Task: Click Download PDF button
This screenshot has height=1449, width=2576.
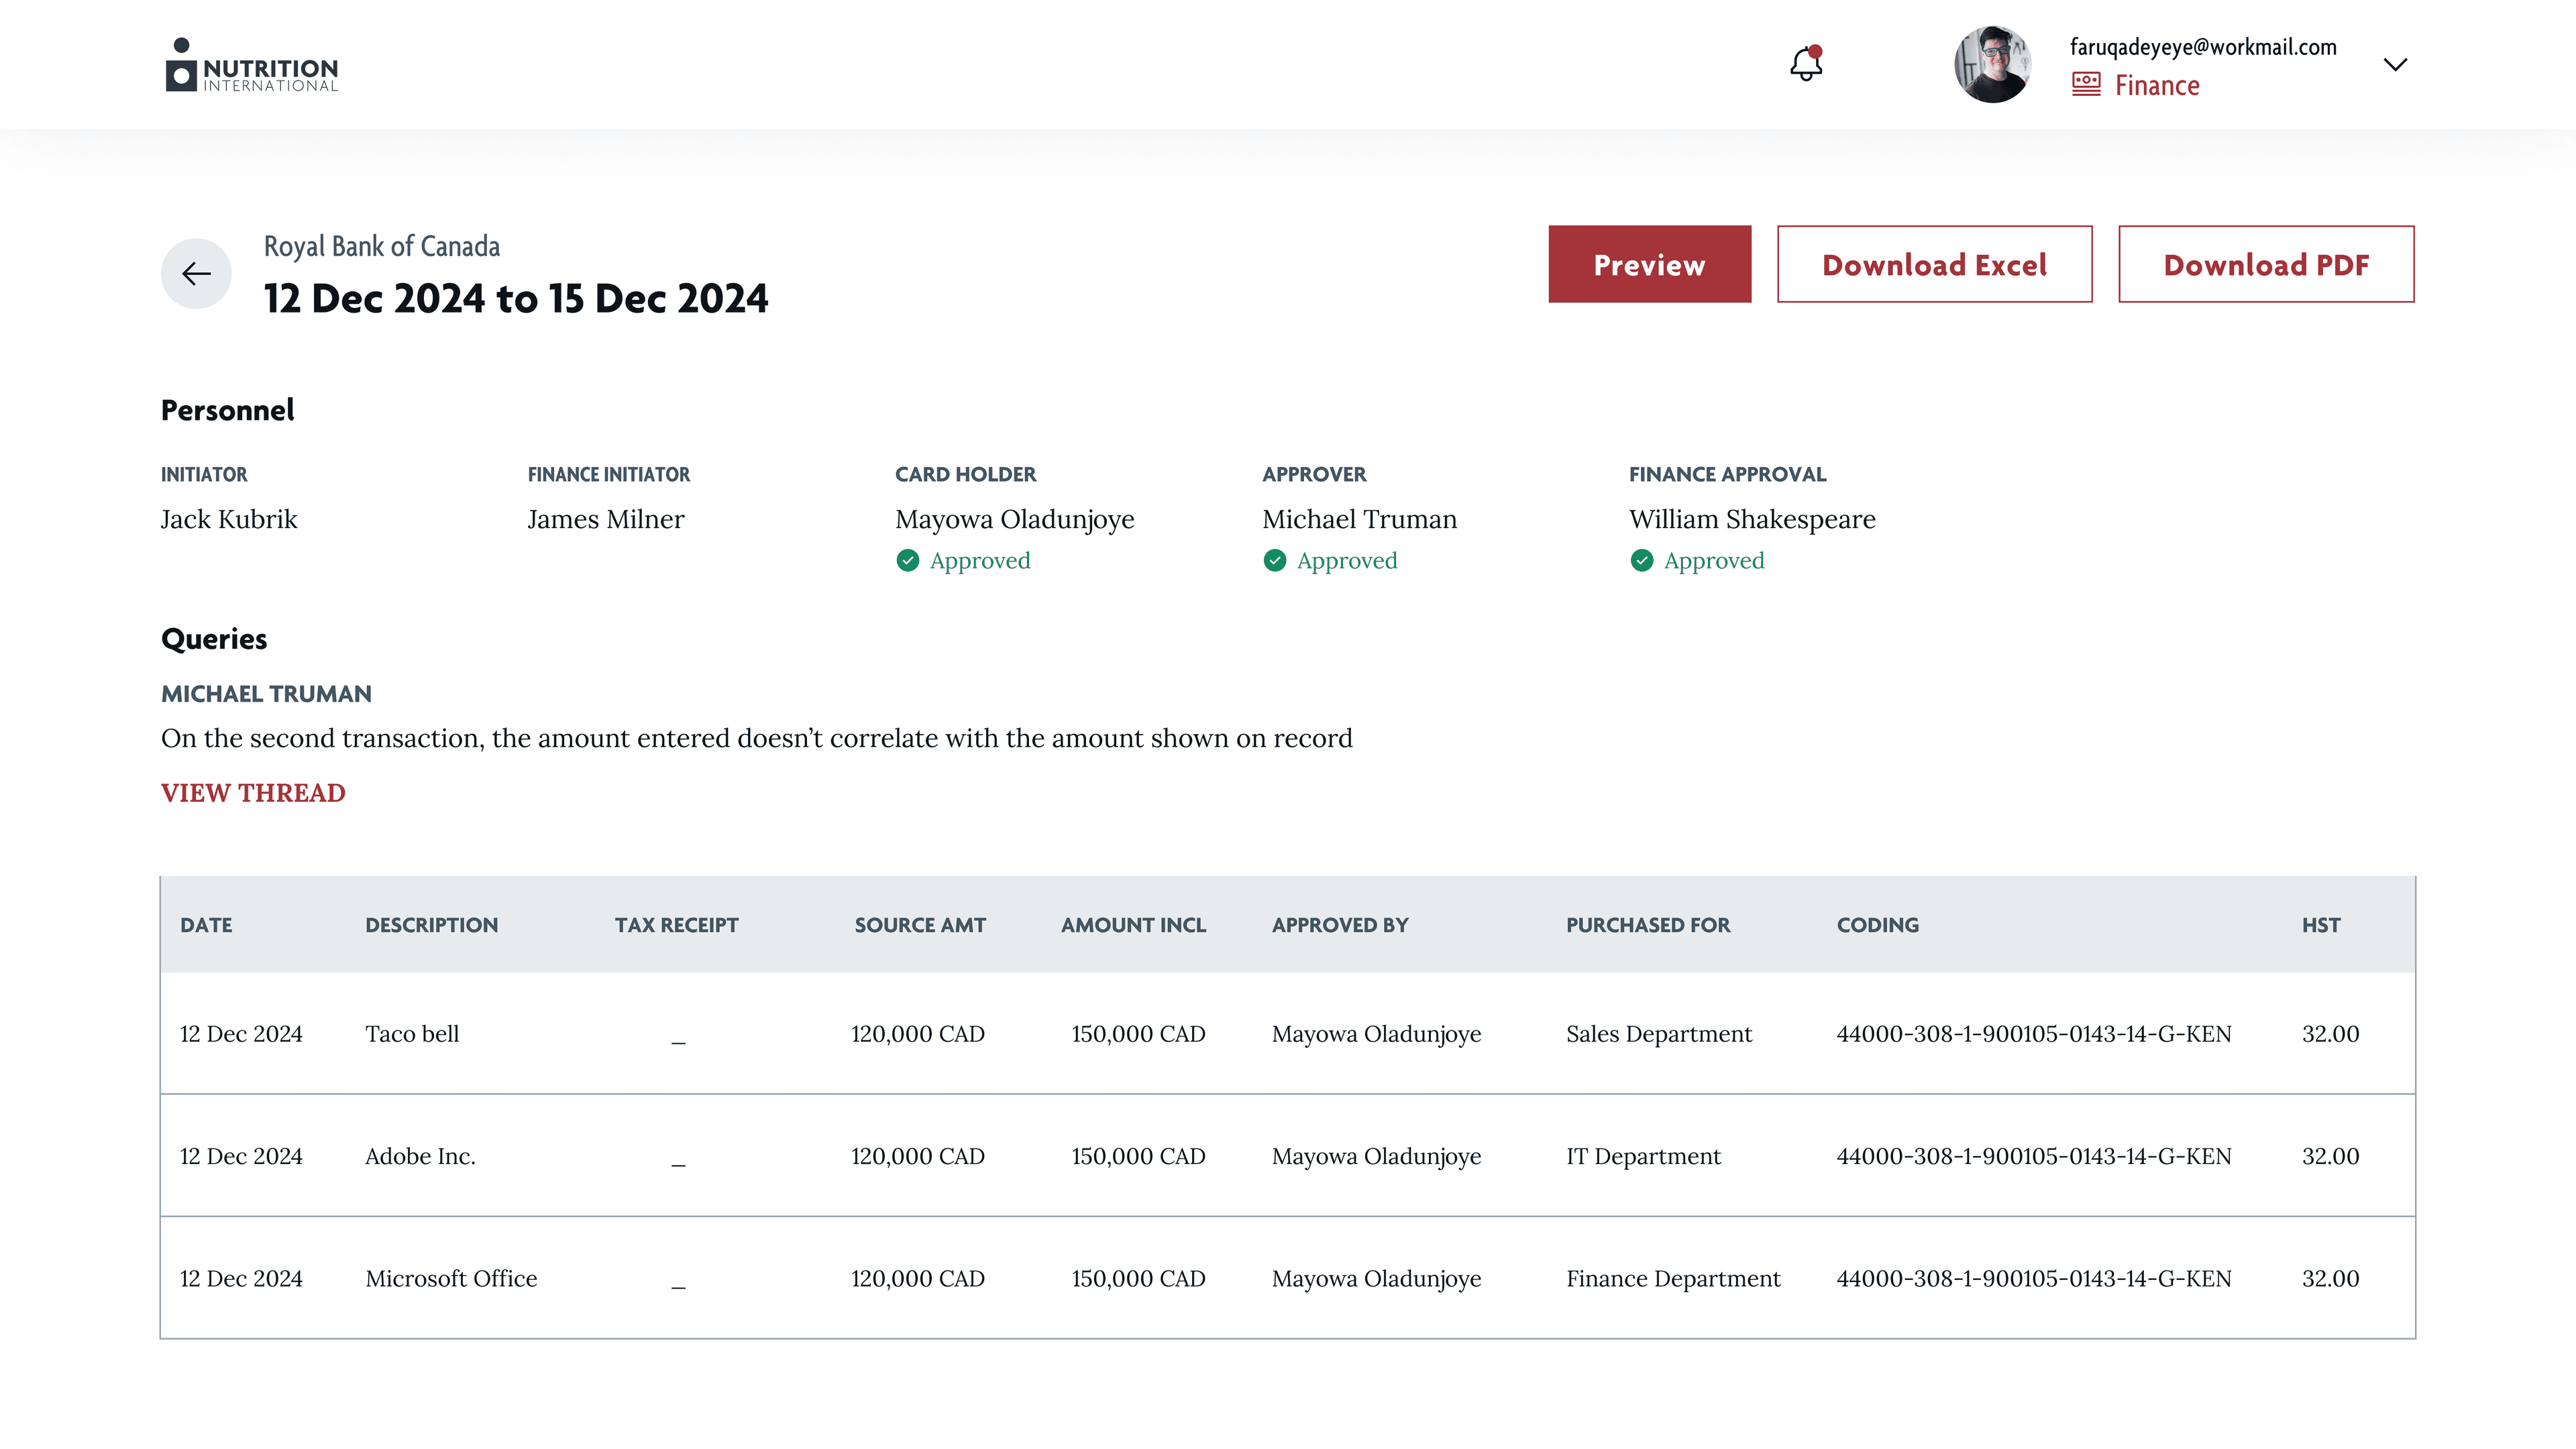Action: (2266, 264)
